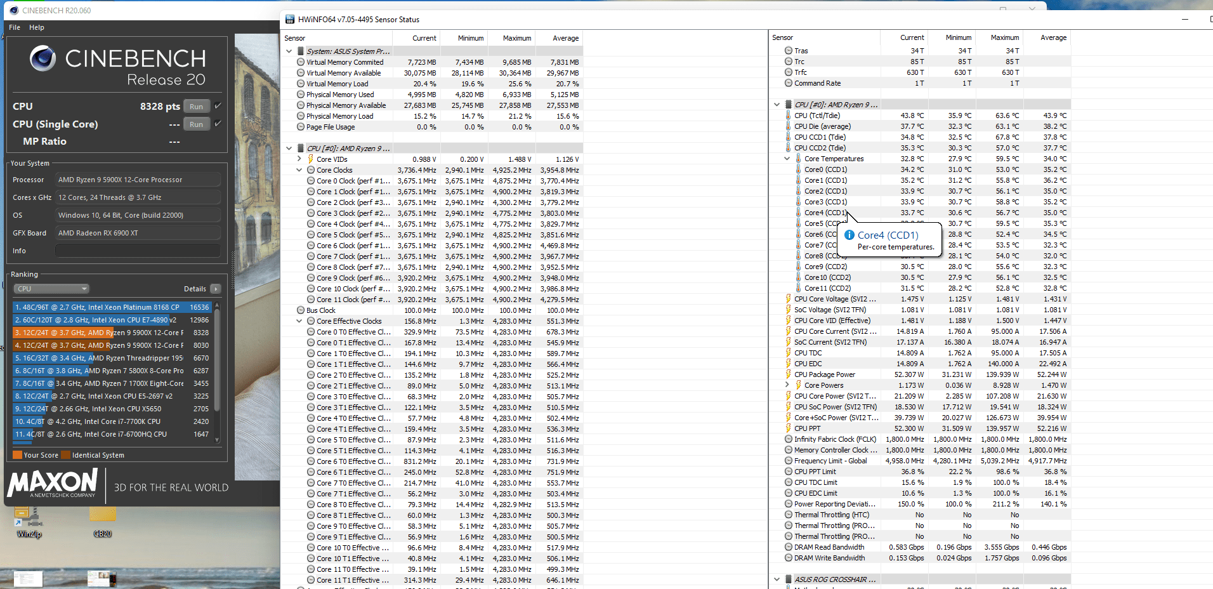The width and height of the screenshot is (1213, 589).
Task: Collapse the Core Effective Clocks tree node
Action: click(x=299, y=321)
